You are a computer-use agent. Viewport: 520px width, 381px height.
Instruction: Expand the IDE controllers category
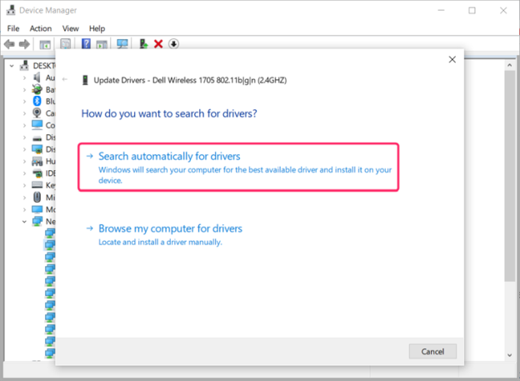pyautogui.click(x=24, y=173)
